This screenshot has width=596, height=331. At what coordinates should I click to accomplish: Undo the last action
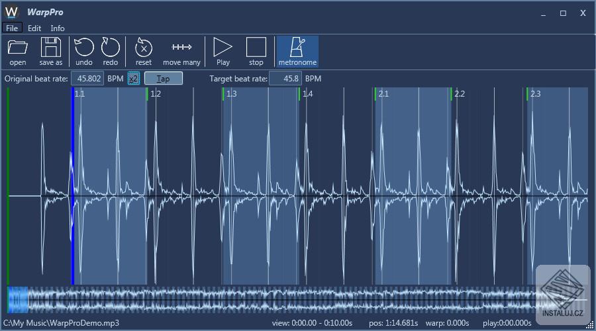coord(84,52)
